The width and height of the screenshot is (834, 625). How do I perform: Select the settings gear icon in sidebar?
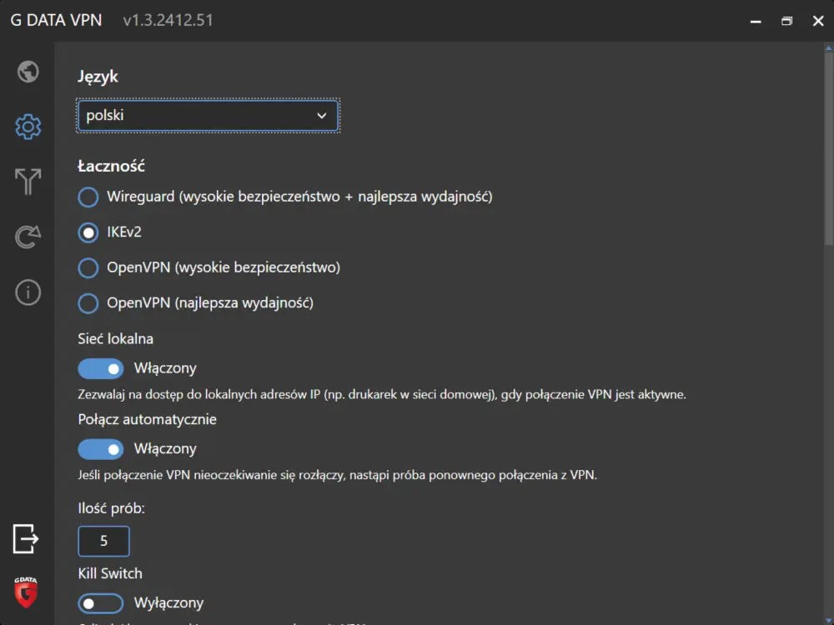[x=28, y=127]
